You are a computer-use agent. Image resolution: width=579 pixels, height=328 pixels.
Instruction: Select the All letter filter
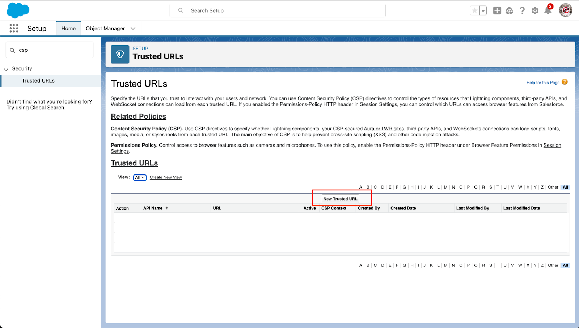coord(565,187)
